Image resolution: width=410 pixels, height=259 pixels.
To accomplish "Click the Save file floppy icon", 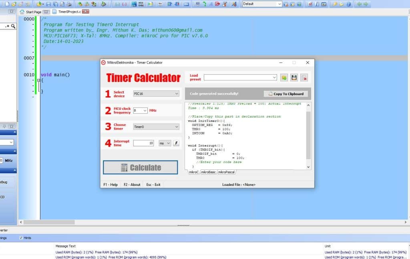I will (48, 4).
